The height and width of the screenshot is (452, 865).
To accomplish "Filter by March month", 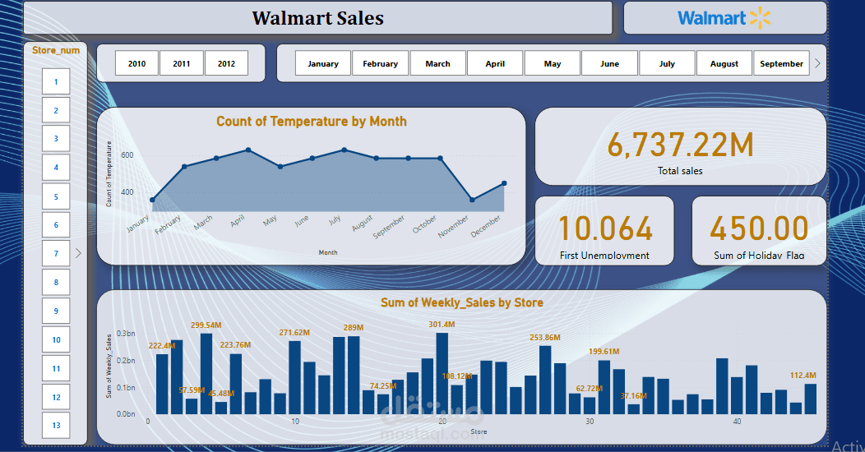I will pyautogui.click(x=438, y=63).
